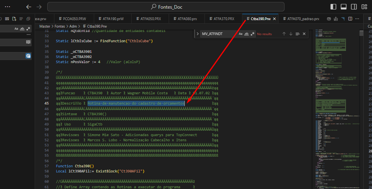Click line number 57 in the gutter

(46, 166)
